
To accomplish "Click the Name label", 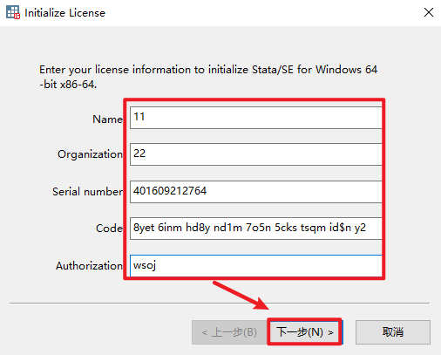I will (107, 119).
